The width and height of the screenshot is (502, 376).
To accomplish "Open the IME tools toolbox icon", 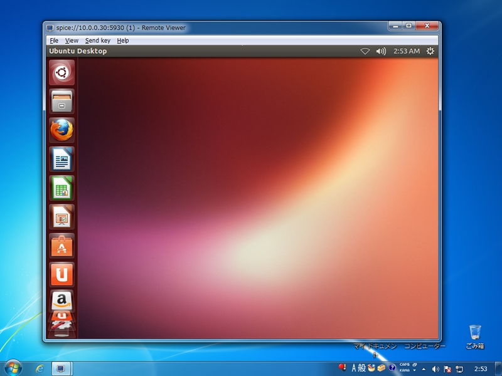I will coord(381,368).
